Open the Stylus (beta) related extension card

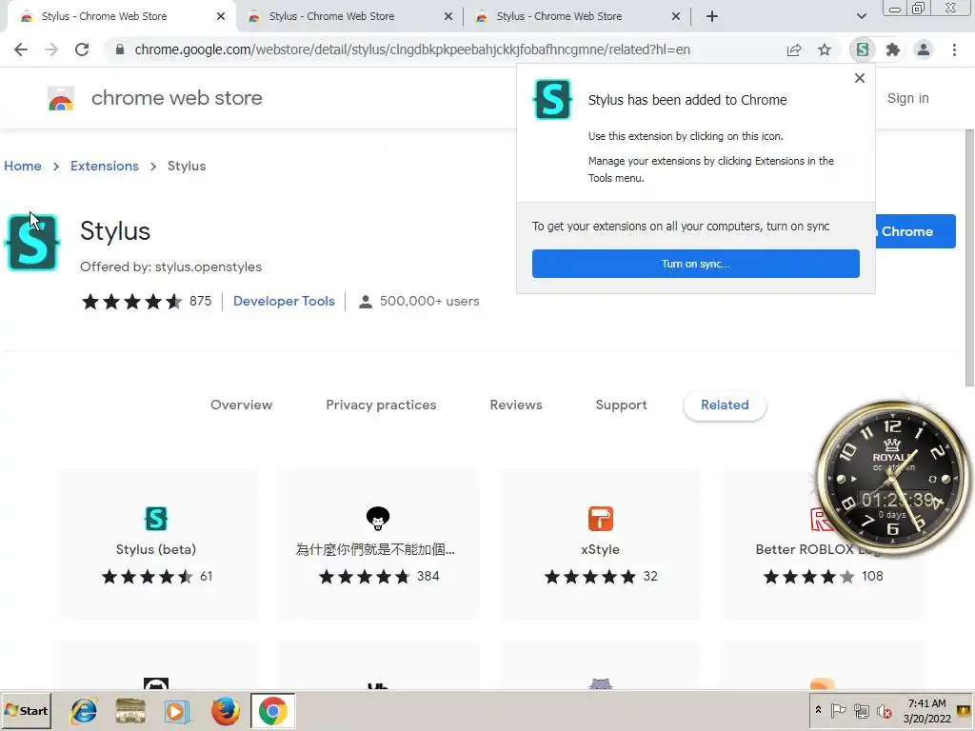pyautogui.click(x=156, y=543)
